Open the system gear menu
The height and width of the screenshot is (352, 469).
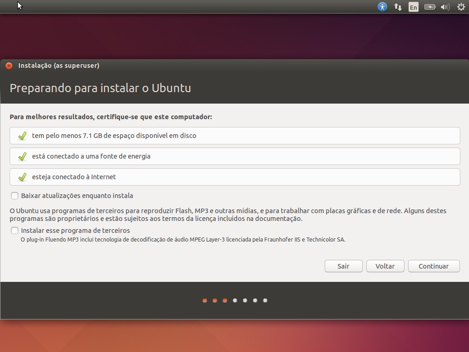click(x=461, y=7)
